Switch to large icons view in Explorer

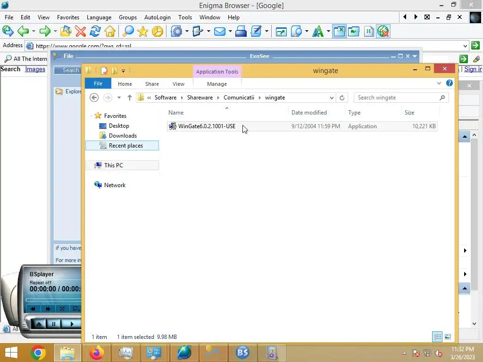pos(448,337)
